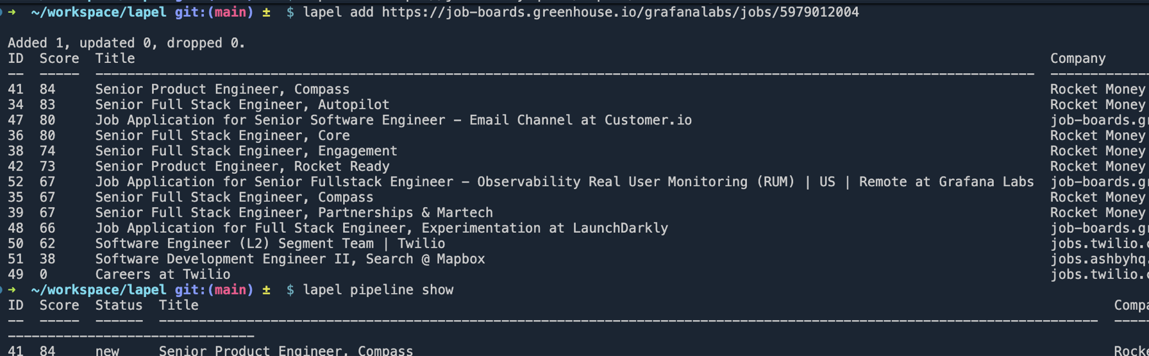
Task: Click the 'Added 1, updated 0, dropped 0.' line
Action: tap(126, 43)
